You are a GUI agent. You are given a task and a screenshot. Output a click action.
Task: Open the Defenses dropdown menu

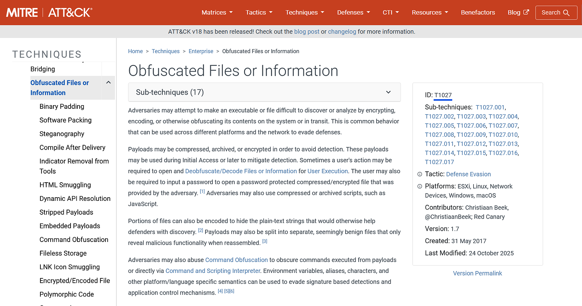pos(354,12)
